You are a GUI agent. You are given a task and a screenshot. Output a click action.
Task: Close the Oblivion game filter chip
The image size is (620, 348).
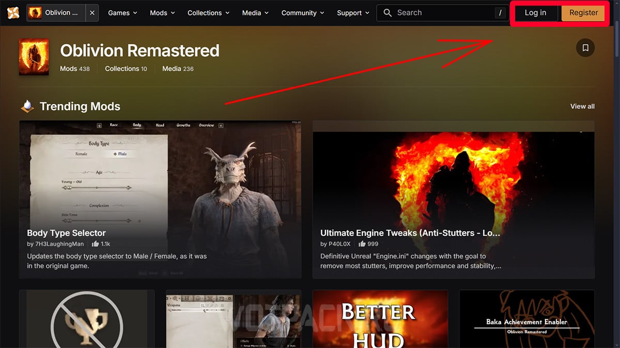[x=92, y=13]
